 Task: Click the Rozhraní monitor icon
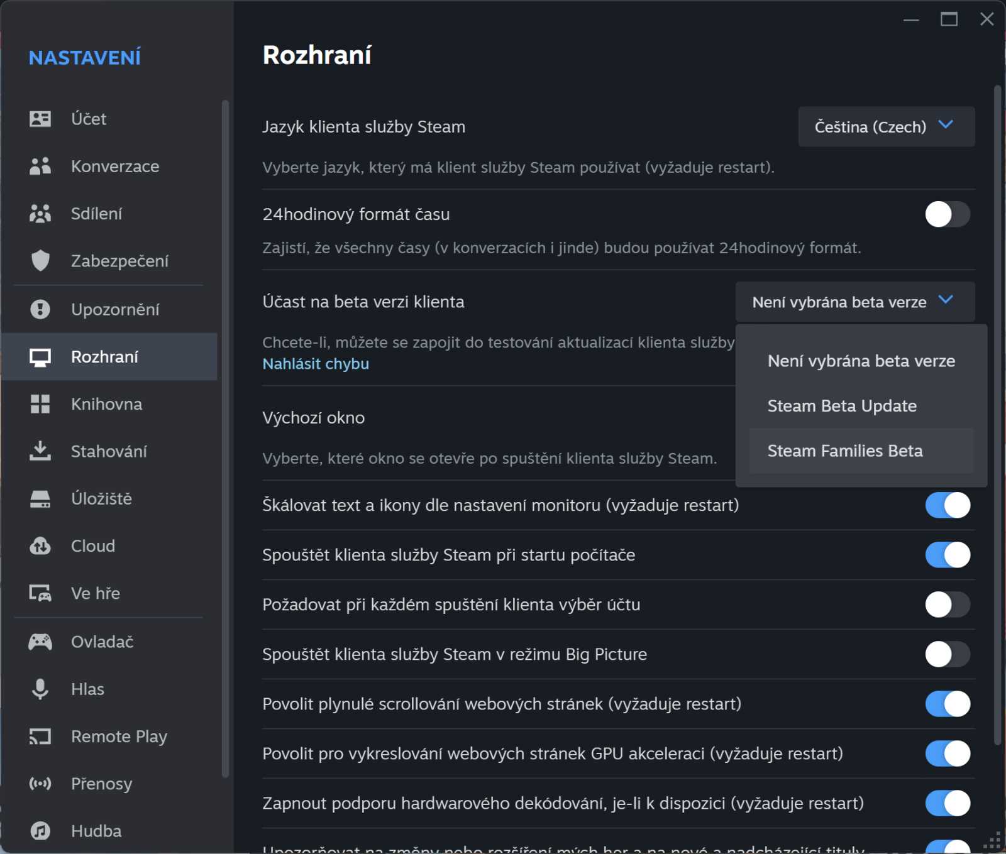[40, 357]
